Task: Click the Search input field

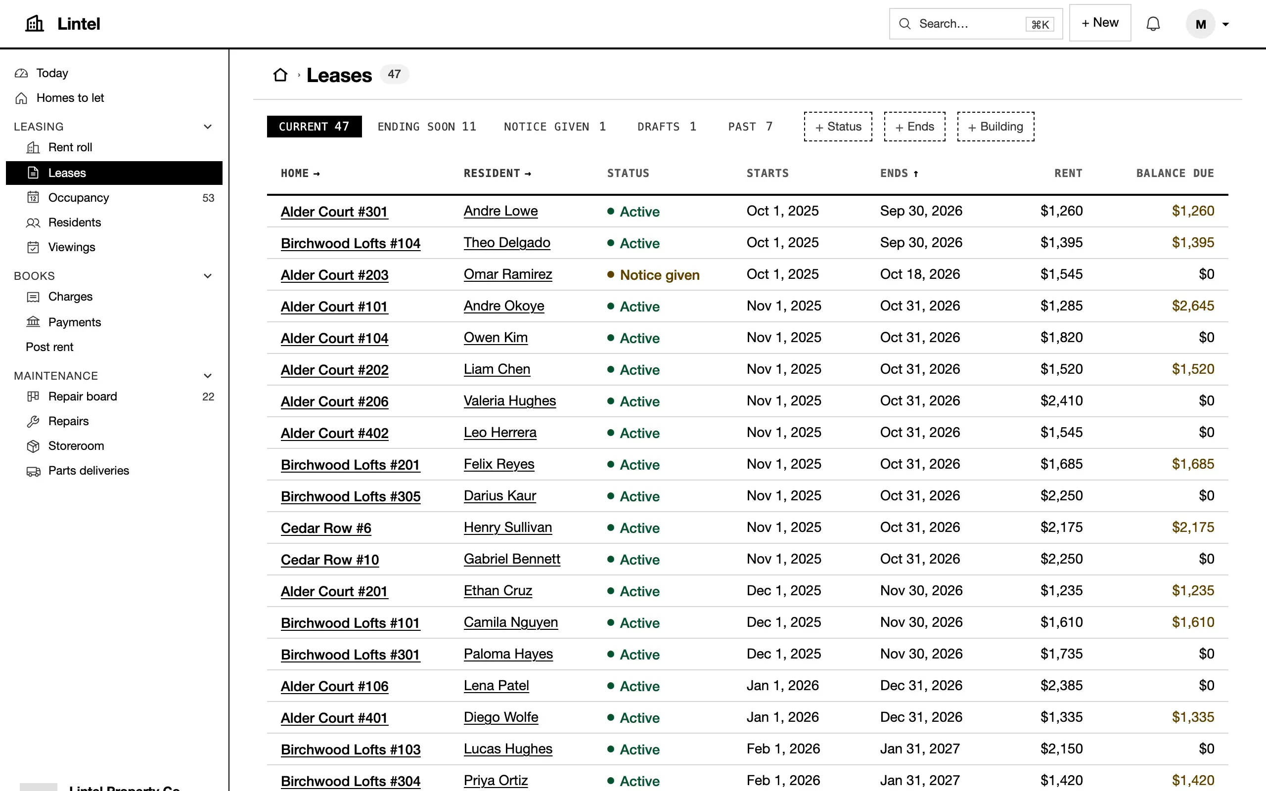Action: coord(976,24)
